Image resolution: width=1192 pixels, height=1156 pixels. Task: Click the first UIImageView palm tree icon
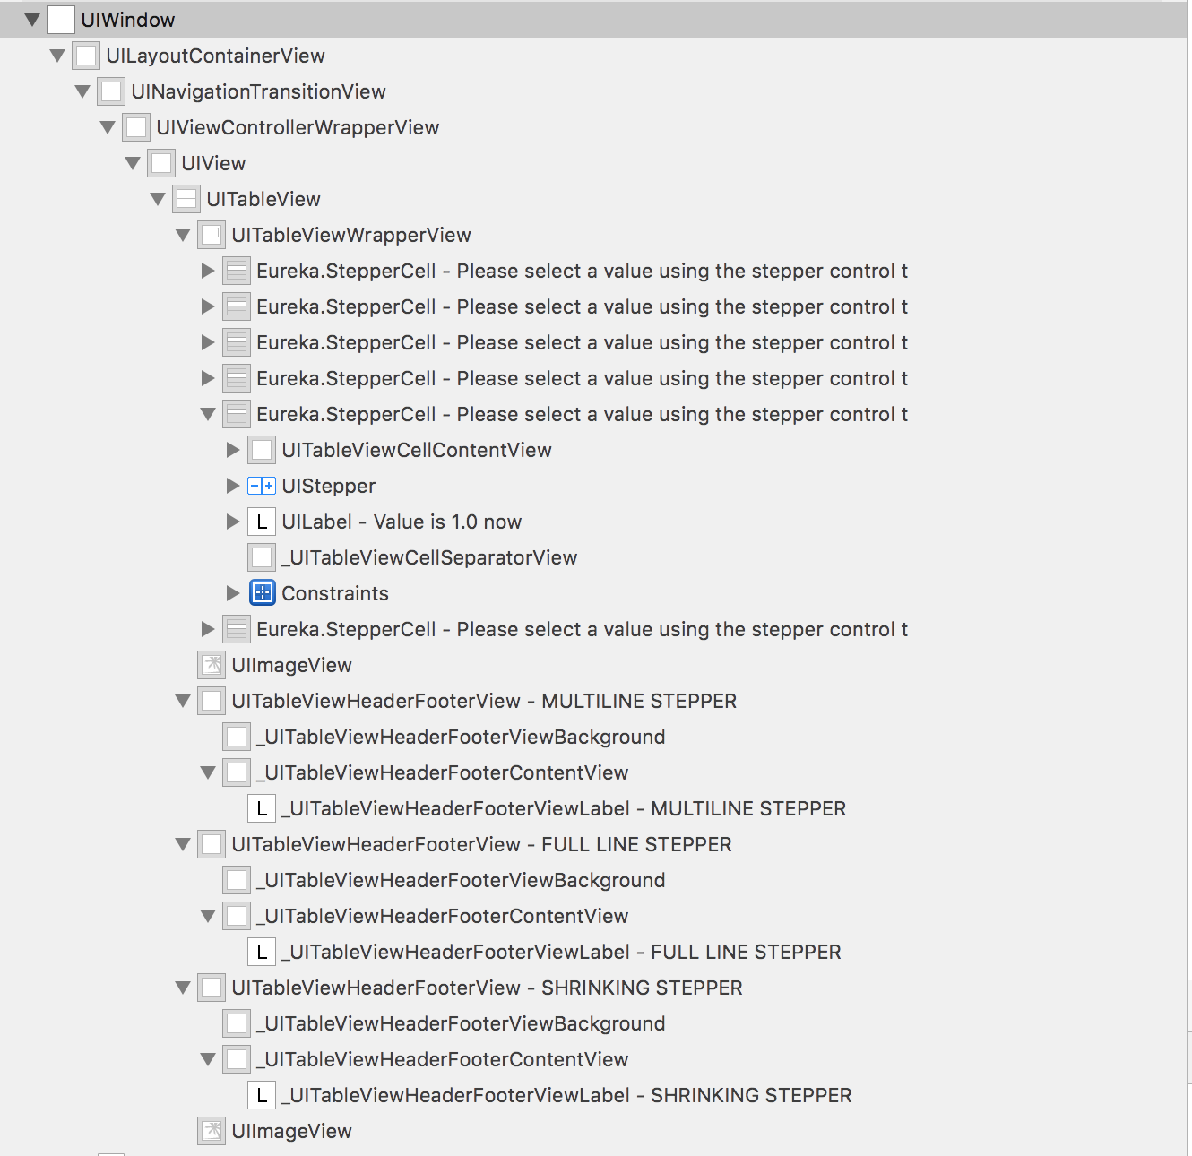coord(211,664)
